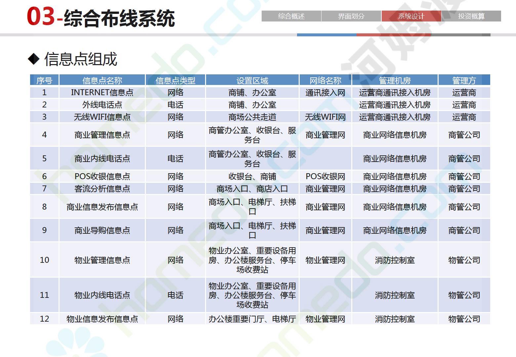Click the row number 4 cell
Viewport: 516px width, 357px height.
click(44, 135)
